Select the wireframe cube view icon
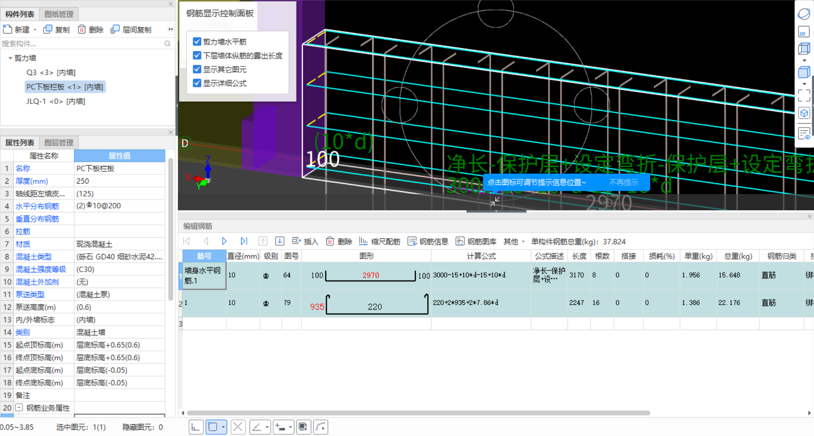The height and width of the screenshot is (436, 814). pyautogui.click(x=804, y=49)
